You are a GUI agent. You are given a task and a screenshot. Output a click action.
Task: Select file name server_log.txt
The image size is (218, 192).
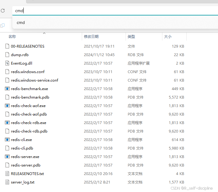(x=23, y=182)
